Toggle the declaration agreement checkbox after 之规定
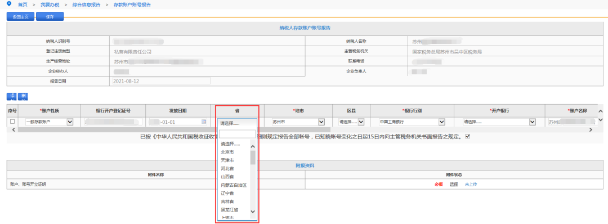 pyautogui.click(x=467, y=136)
